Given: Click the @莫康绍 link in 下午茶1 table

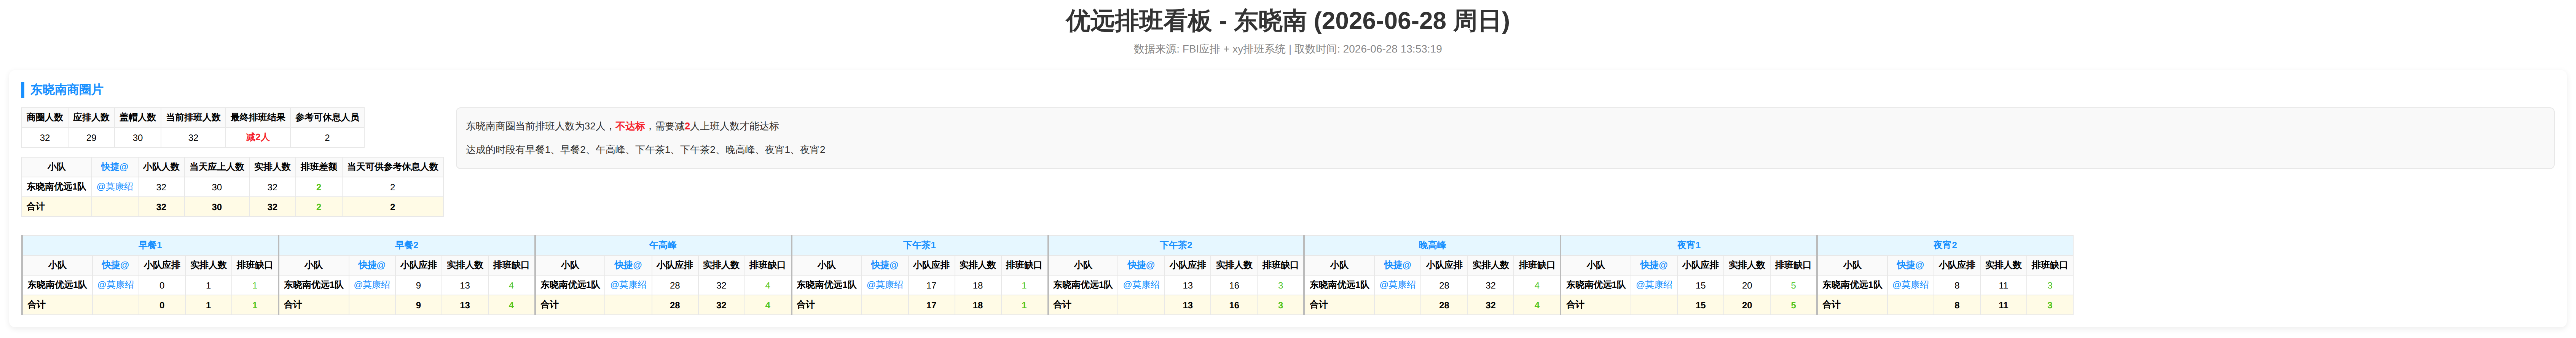Looking at the screenshot, I should coord(884,285).
